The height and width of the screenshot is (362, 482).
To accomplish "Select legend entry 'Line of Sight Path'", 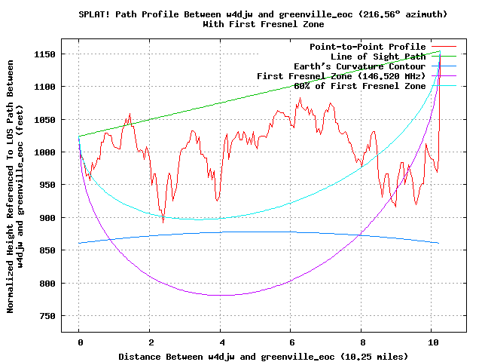I will (x=378, y=57).
